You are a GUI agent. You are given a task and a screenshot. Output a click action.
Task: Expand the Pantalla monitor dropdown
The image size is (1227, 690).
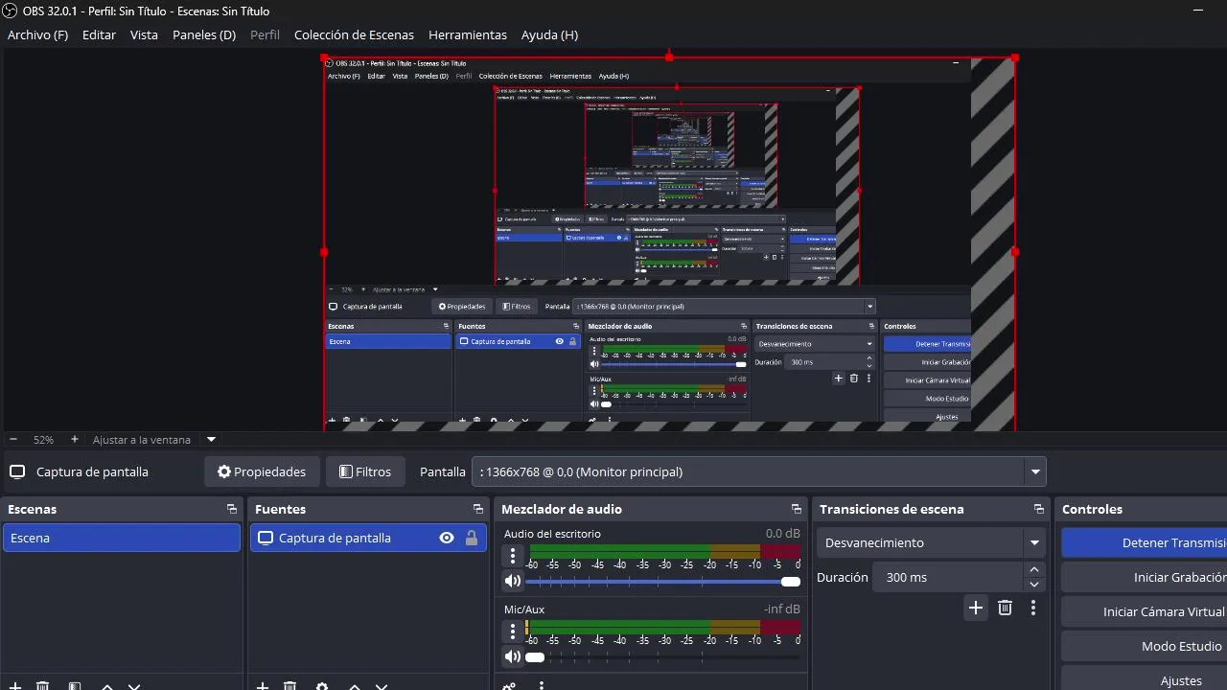1035,471
